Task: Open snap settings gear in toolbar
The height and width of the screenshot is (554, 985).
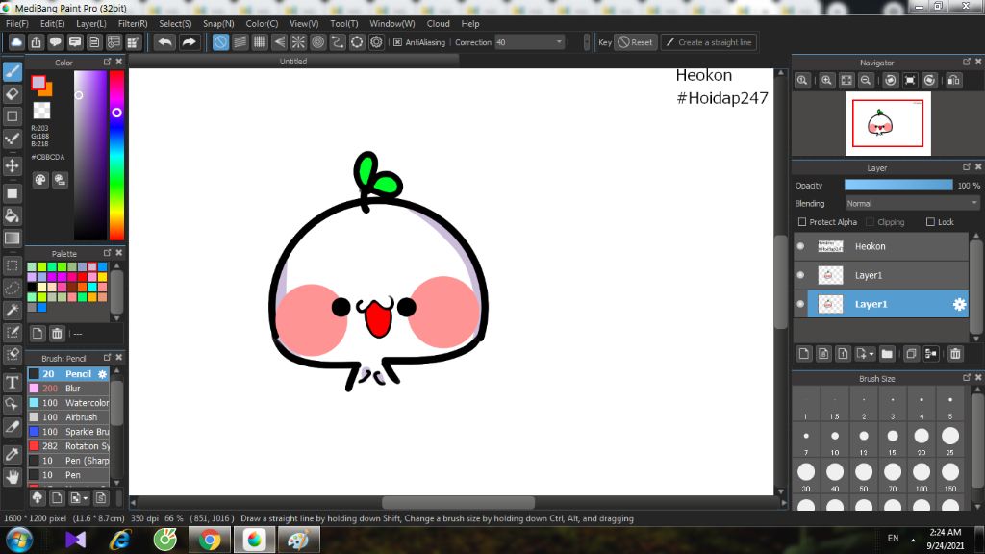Action: pos(376,42)
